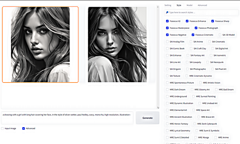Select the SAI Comic Book style
Screen dimensions: 240x144
coord(167,49)
